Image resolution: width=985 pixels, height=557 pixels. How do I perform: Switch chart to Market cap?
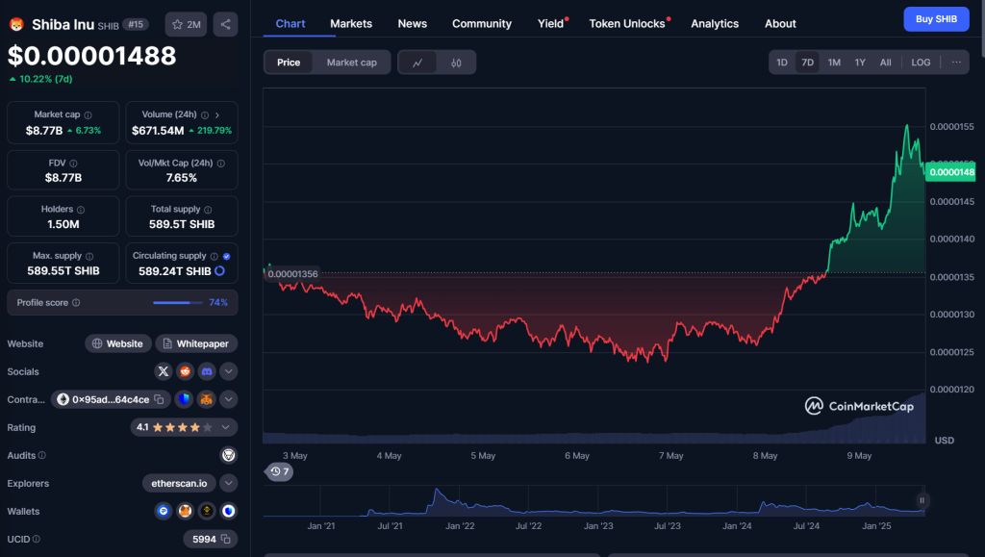tap(352, 63)
